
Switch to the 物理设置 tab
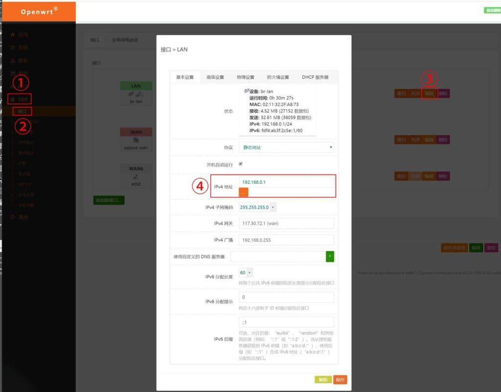click(246, 77)
